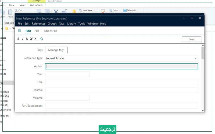Toggle bold formatting in EndNote toolbar

(x=19, y=39)
